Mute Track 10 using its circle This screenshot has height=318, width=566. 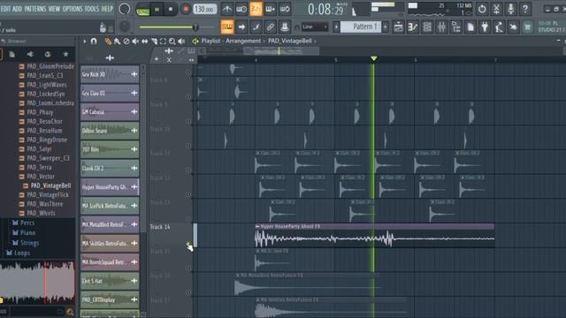pos(188,146)
